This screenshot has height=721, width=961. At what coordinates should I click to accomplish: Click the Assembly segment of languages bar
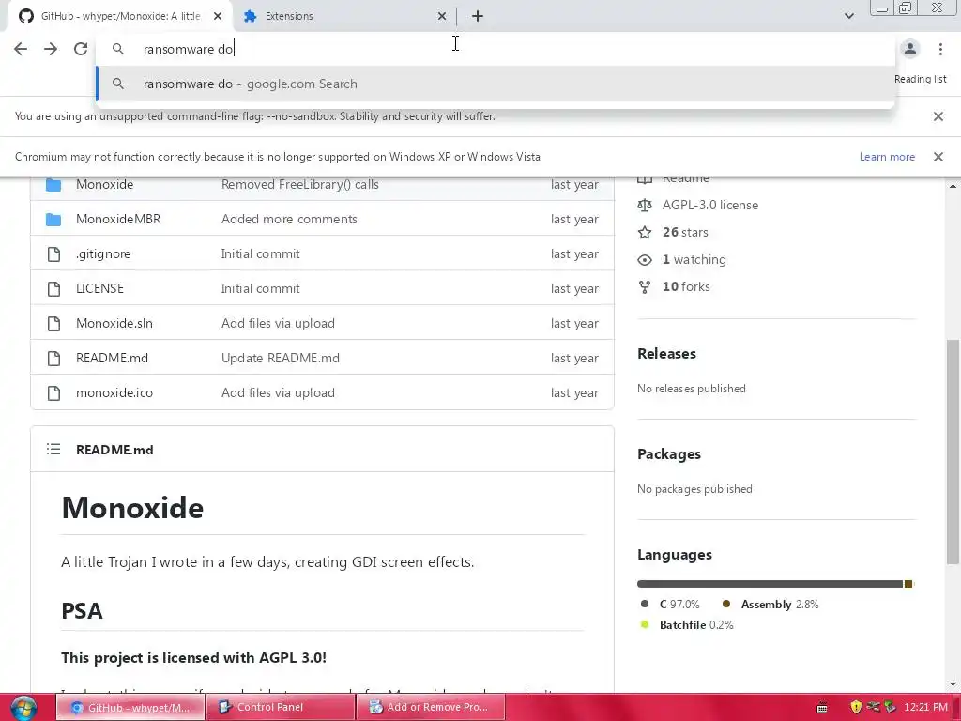tap(908, 584)
